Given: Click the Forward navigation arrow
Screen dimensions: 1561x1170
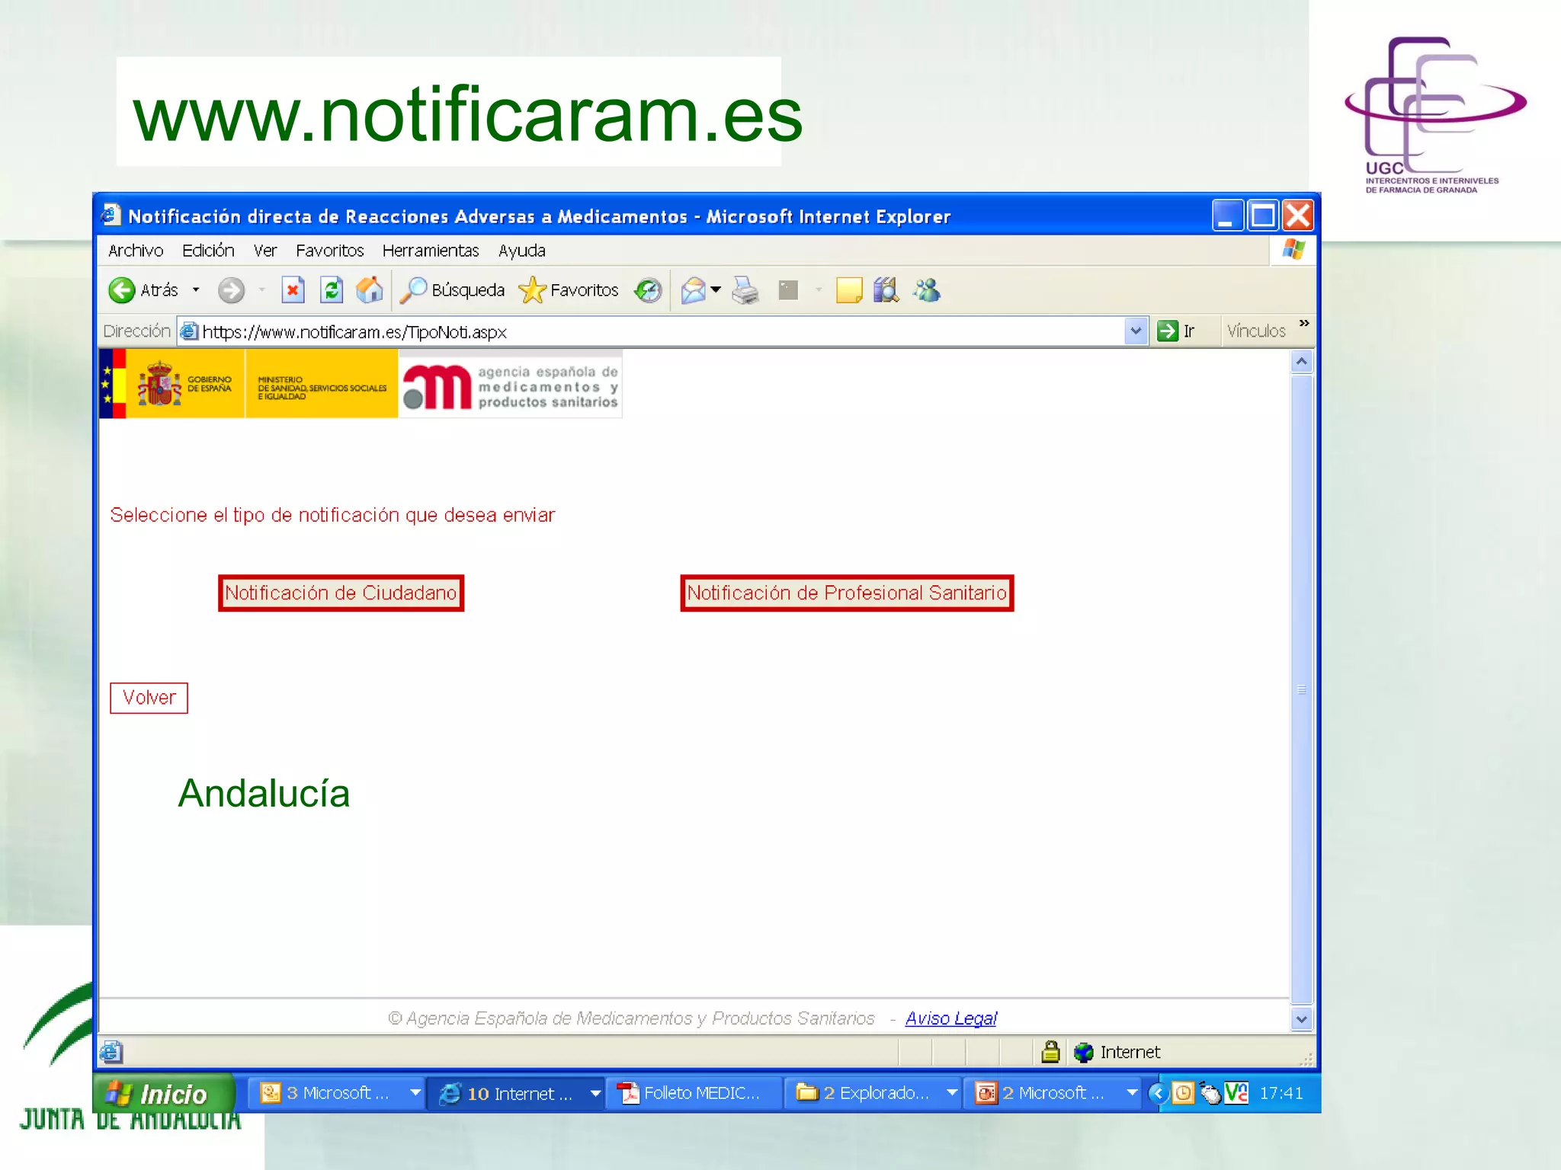Looking at the screenshot, I should [231, 290].
